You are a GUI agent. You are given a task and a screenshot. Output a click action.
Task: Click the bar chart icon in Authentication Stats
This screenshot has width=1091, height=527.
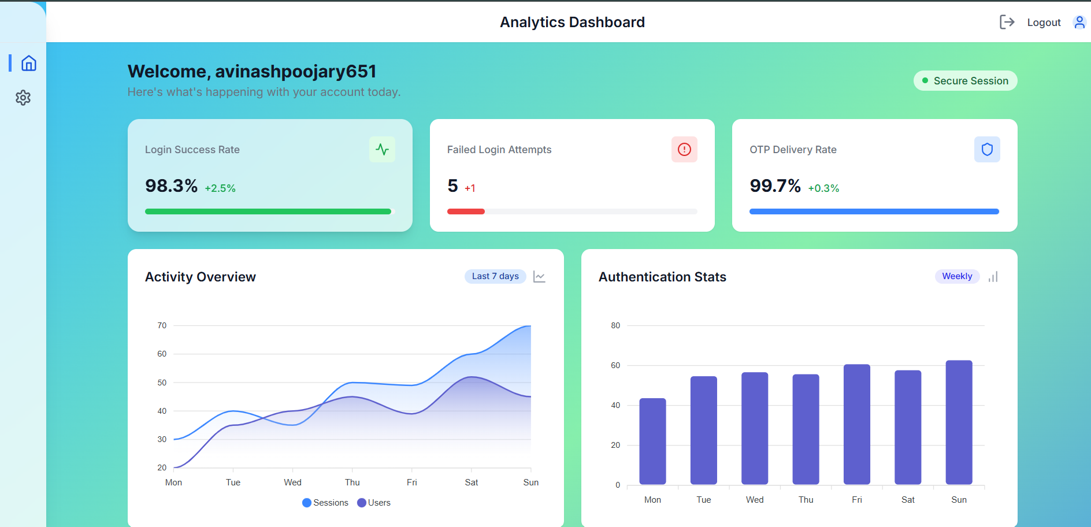click(993, 277)
